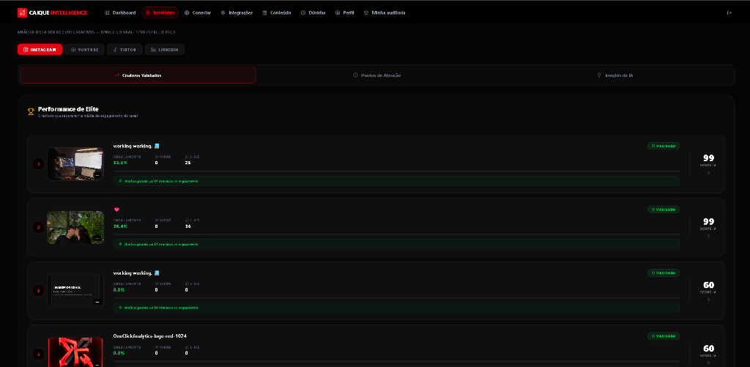Image resolution: width=750 pixels, height=367 pixels.
Task: Open the dark slide thumbnail on rank 3
Action: pyautogui.click(x=75, y=290)
